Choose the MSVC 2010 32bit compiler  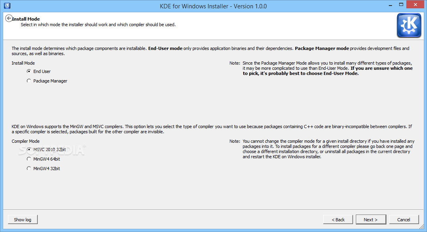46,150
